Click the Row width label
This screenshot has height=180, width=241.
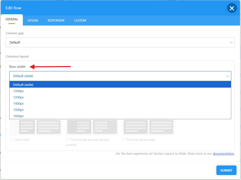(x=17, y=67)
